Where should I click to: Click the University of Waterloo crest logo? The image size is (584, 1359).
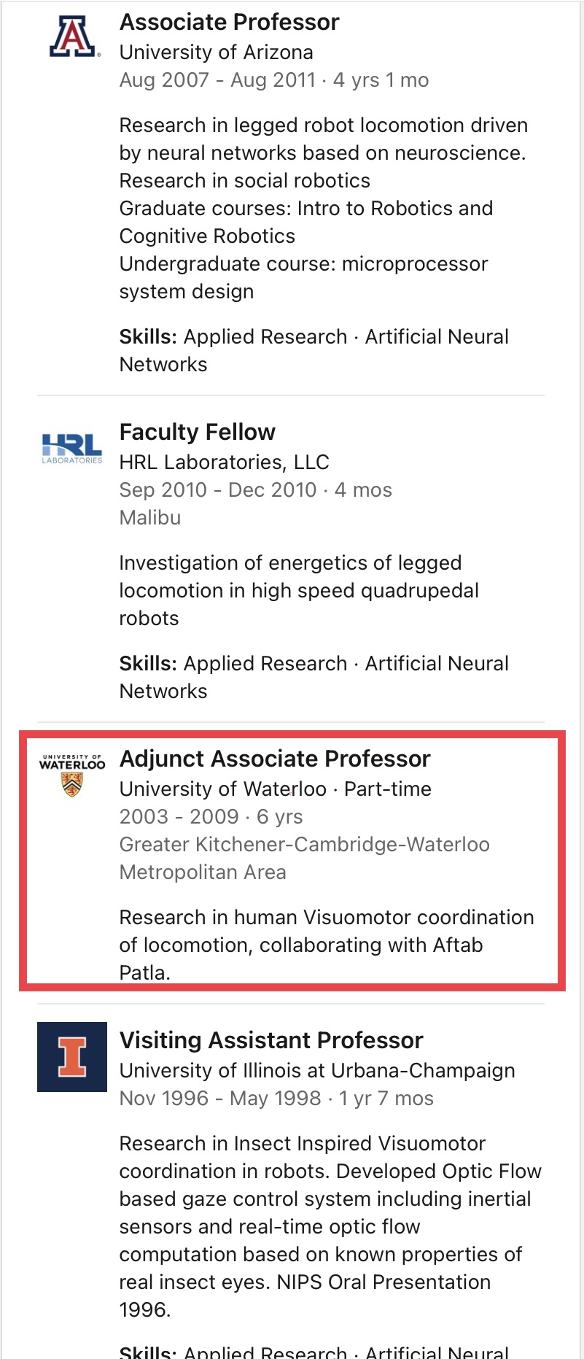point(72,775)
